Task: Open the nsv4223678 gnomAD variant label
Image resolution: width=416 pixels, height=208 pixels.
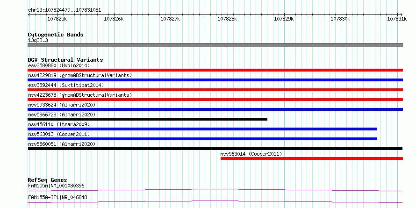Action: tap(80, 95)
